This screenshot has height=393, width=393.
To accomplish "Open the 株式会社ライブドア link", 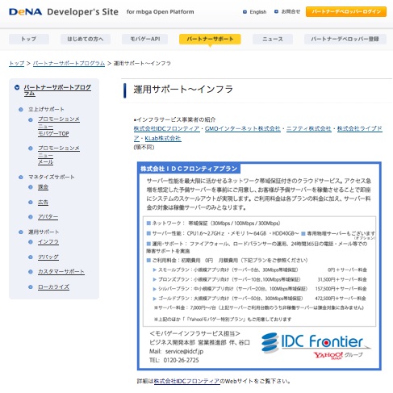I will (360, 129).
